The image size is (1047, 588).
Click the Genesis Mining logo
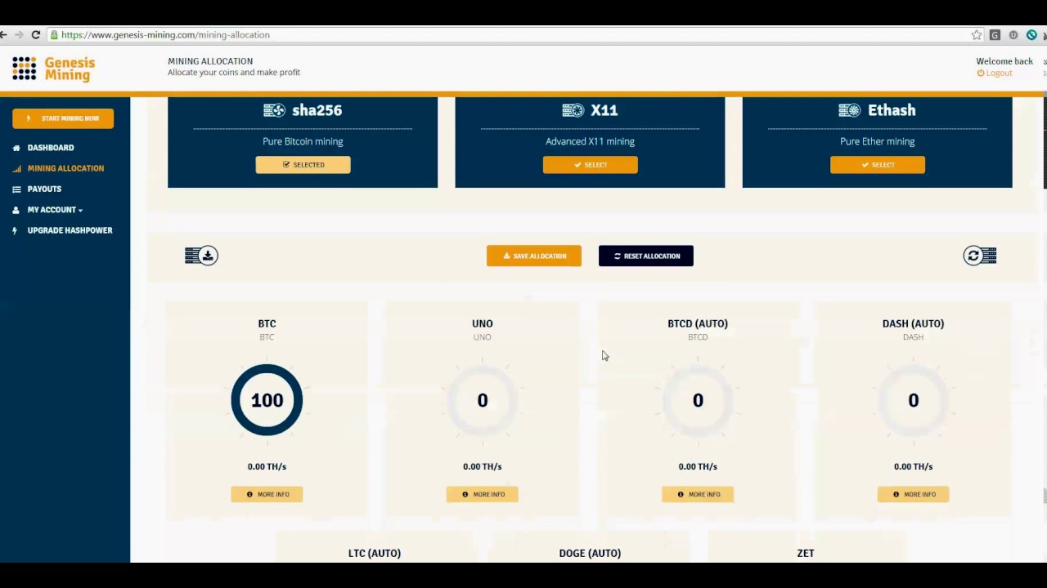[53, 69]
